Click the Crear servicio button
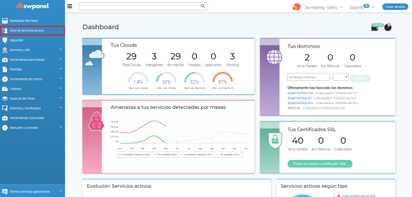Screen dimensions: 412x197 tap(395, 7)
